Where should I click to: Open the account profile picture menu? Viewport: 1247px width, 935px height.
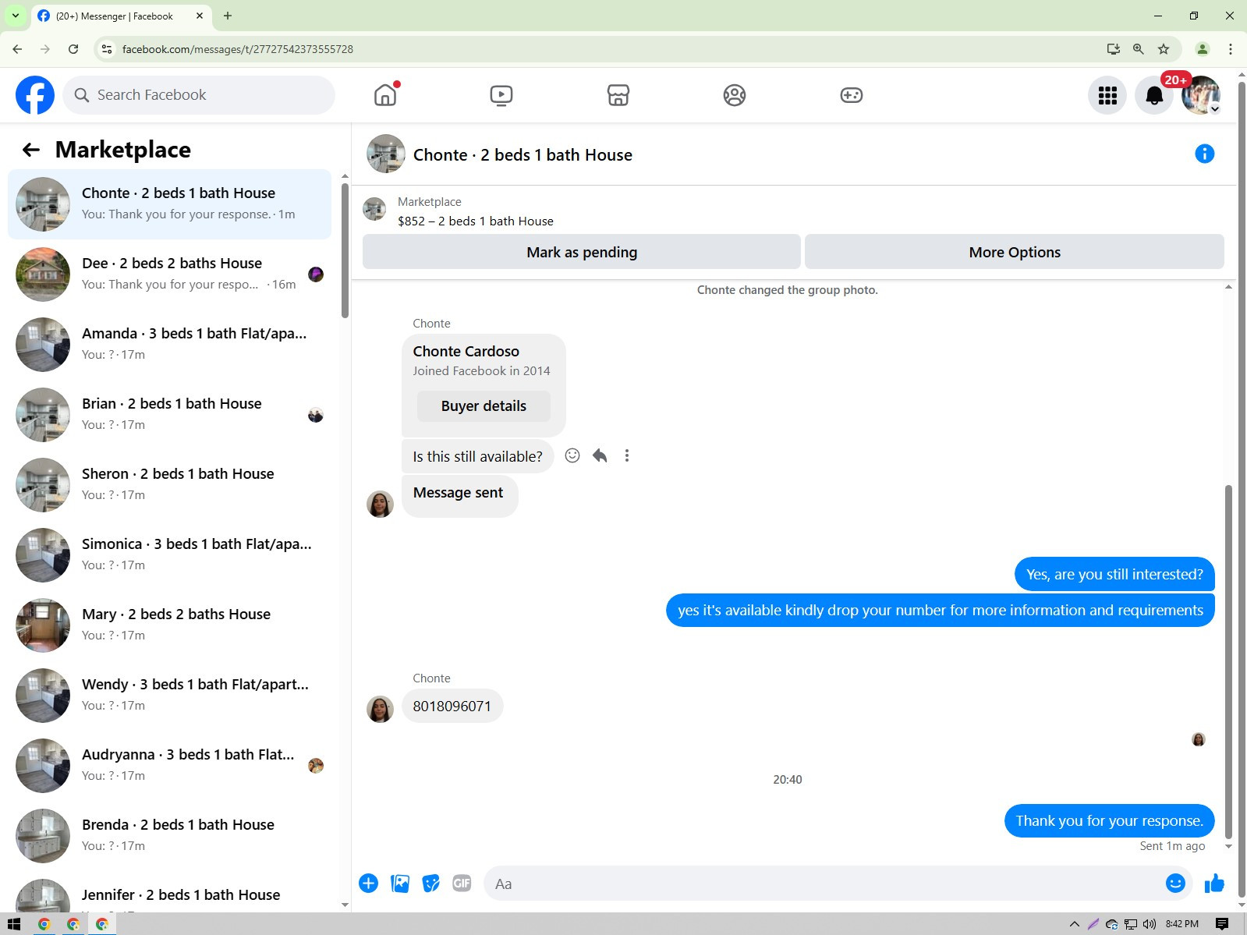(x=1201, y=95)
